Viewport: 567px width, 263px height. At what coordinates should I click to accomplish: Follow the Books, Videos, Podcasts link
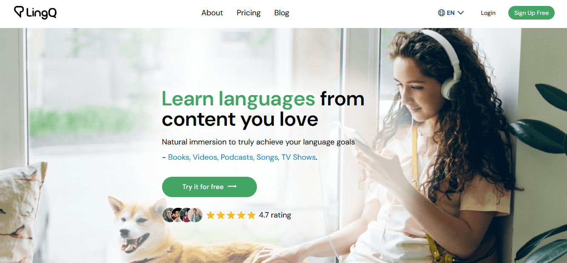[x=242, y=157]
